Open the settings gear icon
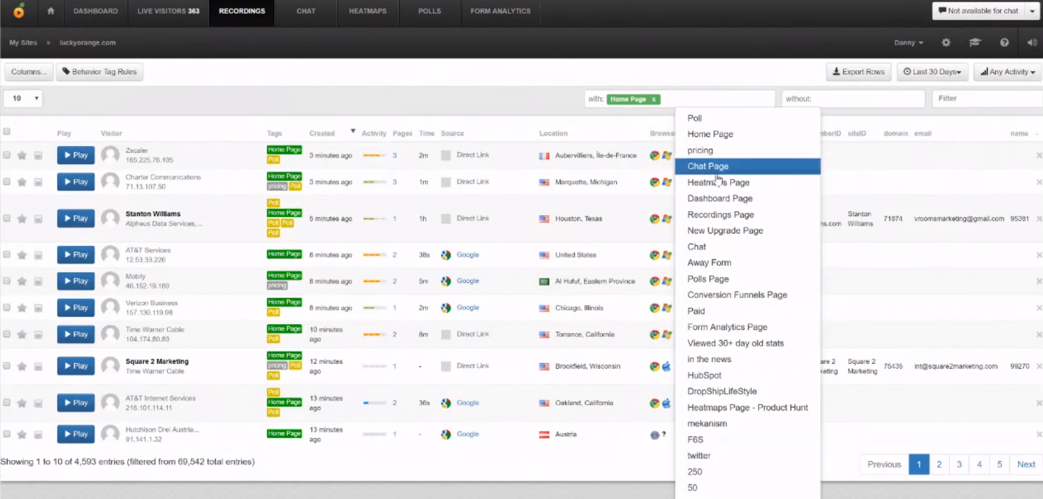 tap(946, 42)
